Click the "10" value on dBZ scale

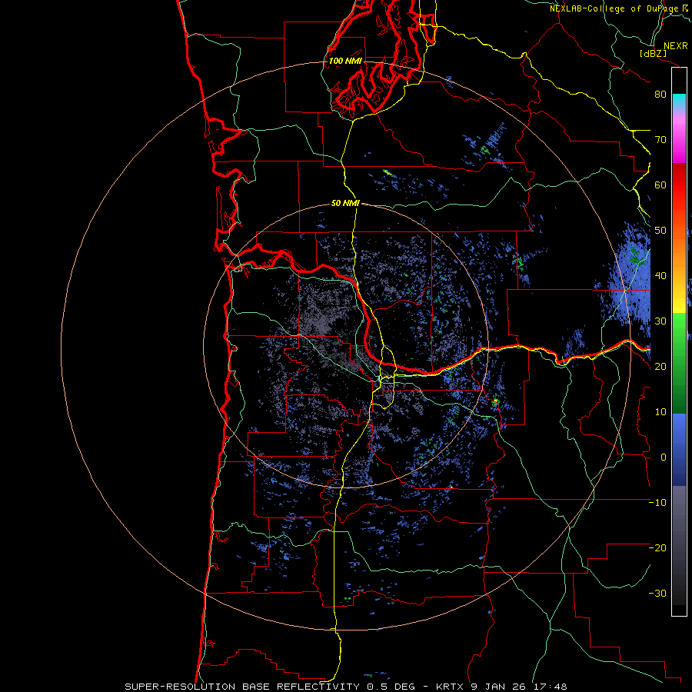tap(660, 412)
